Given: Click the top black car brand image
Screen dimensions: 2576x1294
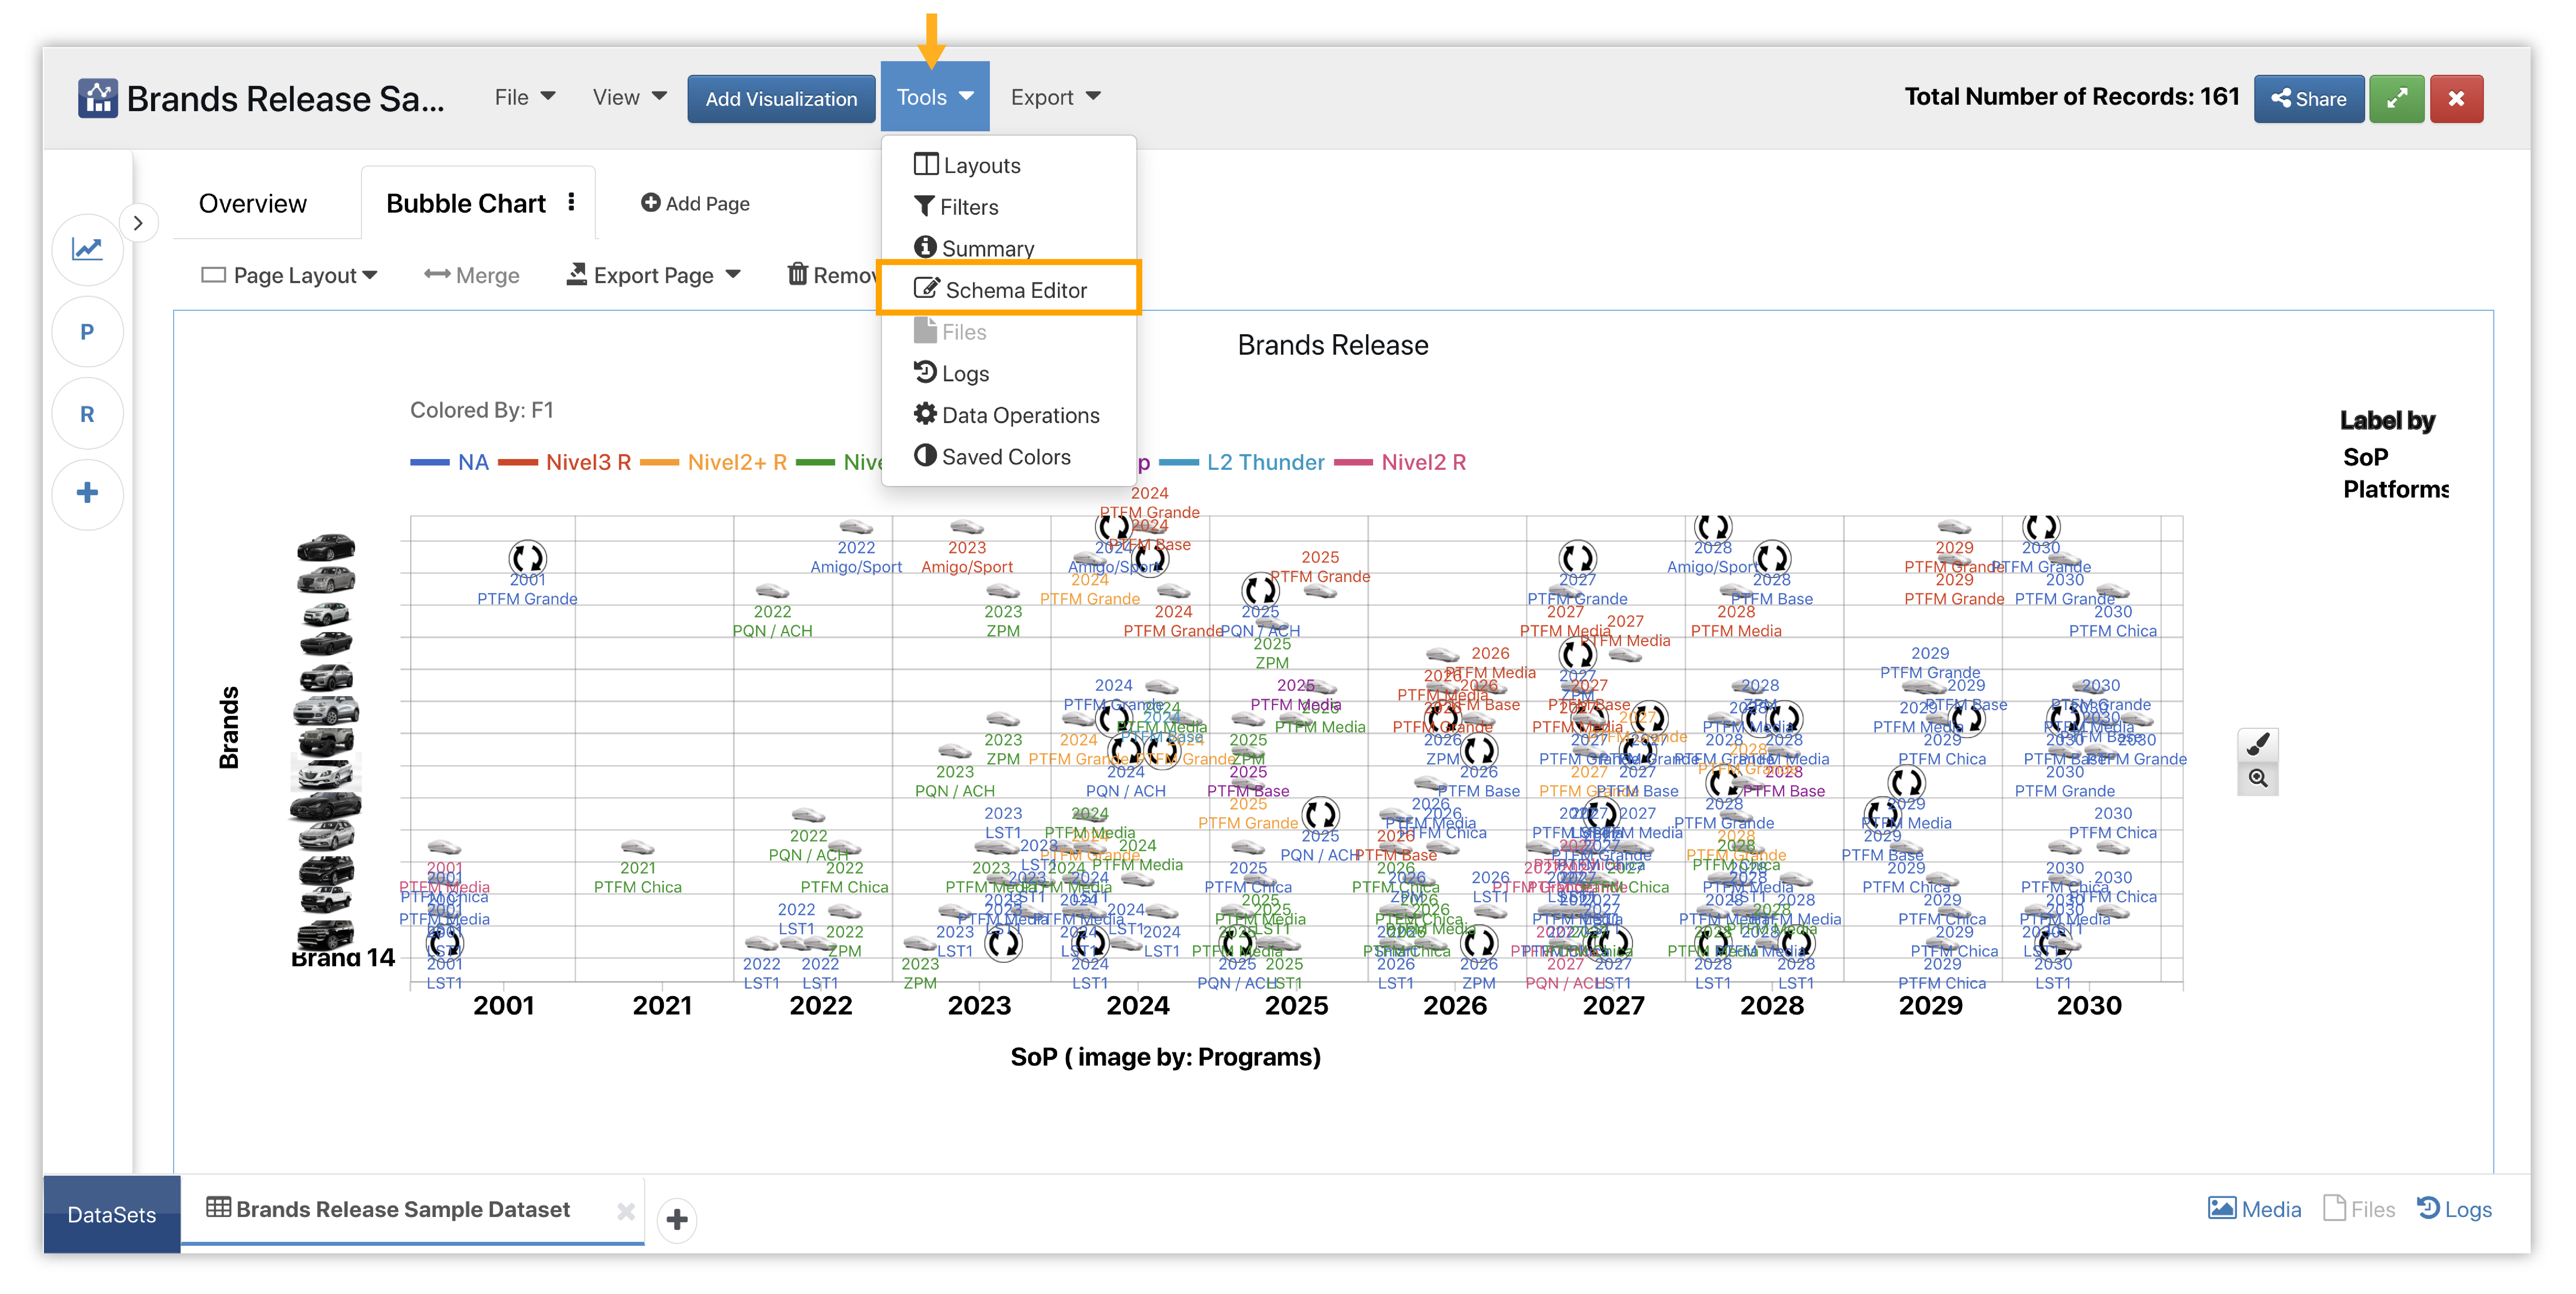Looking at the screenshot, I should pos(326,547).
